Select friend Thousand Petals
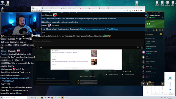This screenshot has width=176, height=99. (x=153, y=52)
